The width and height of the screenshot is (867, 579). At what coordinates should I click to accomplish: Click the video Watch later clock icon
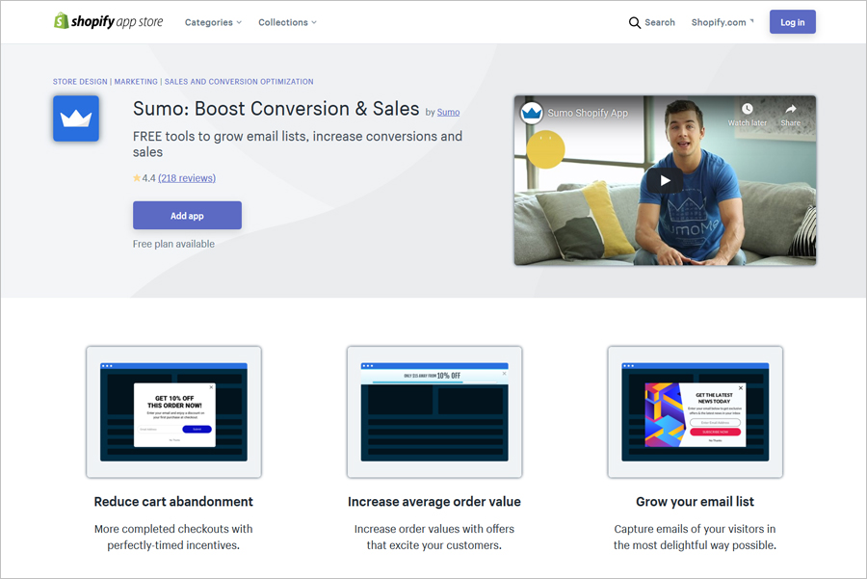747,109
